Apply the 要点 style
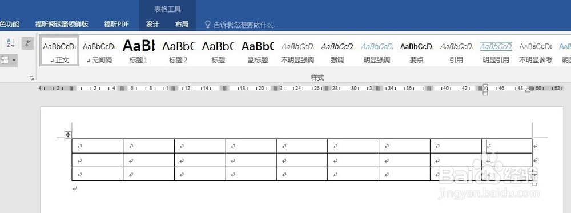Screen dimensions: 571x213 tap(417, 51)
